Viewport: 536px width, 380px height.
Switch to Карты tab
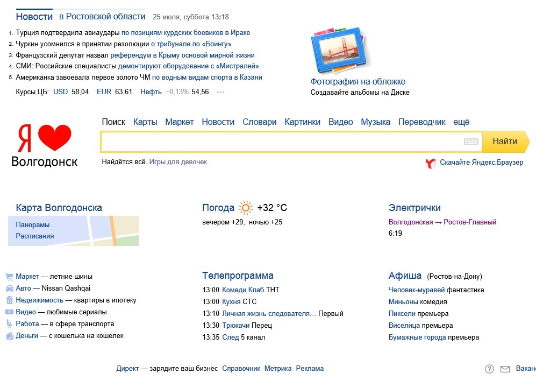coord(145,122)
